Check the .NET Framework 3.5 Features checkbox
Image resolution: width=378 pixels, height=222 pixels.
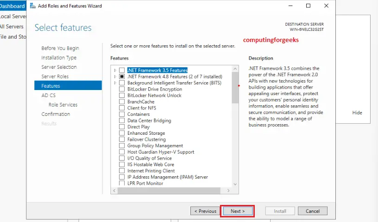[x=122, y=70]
